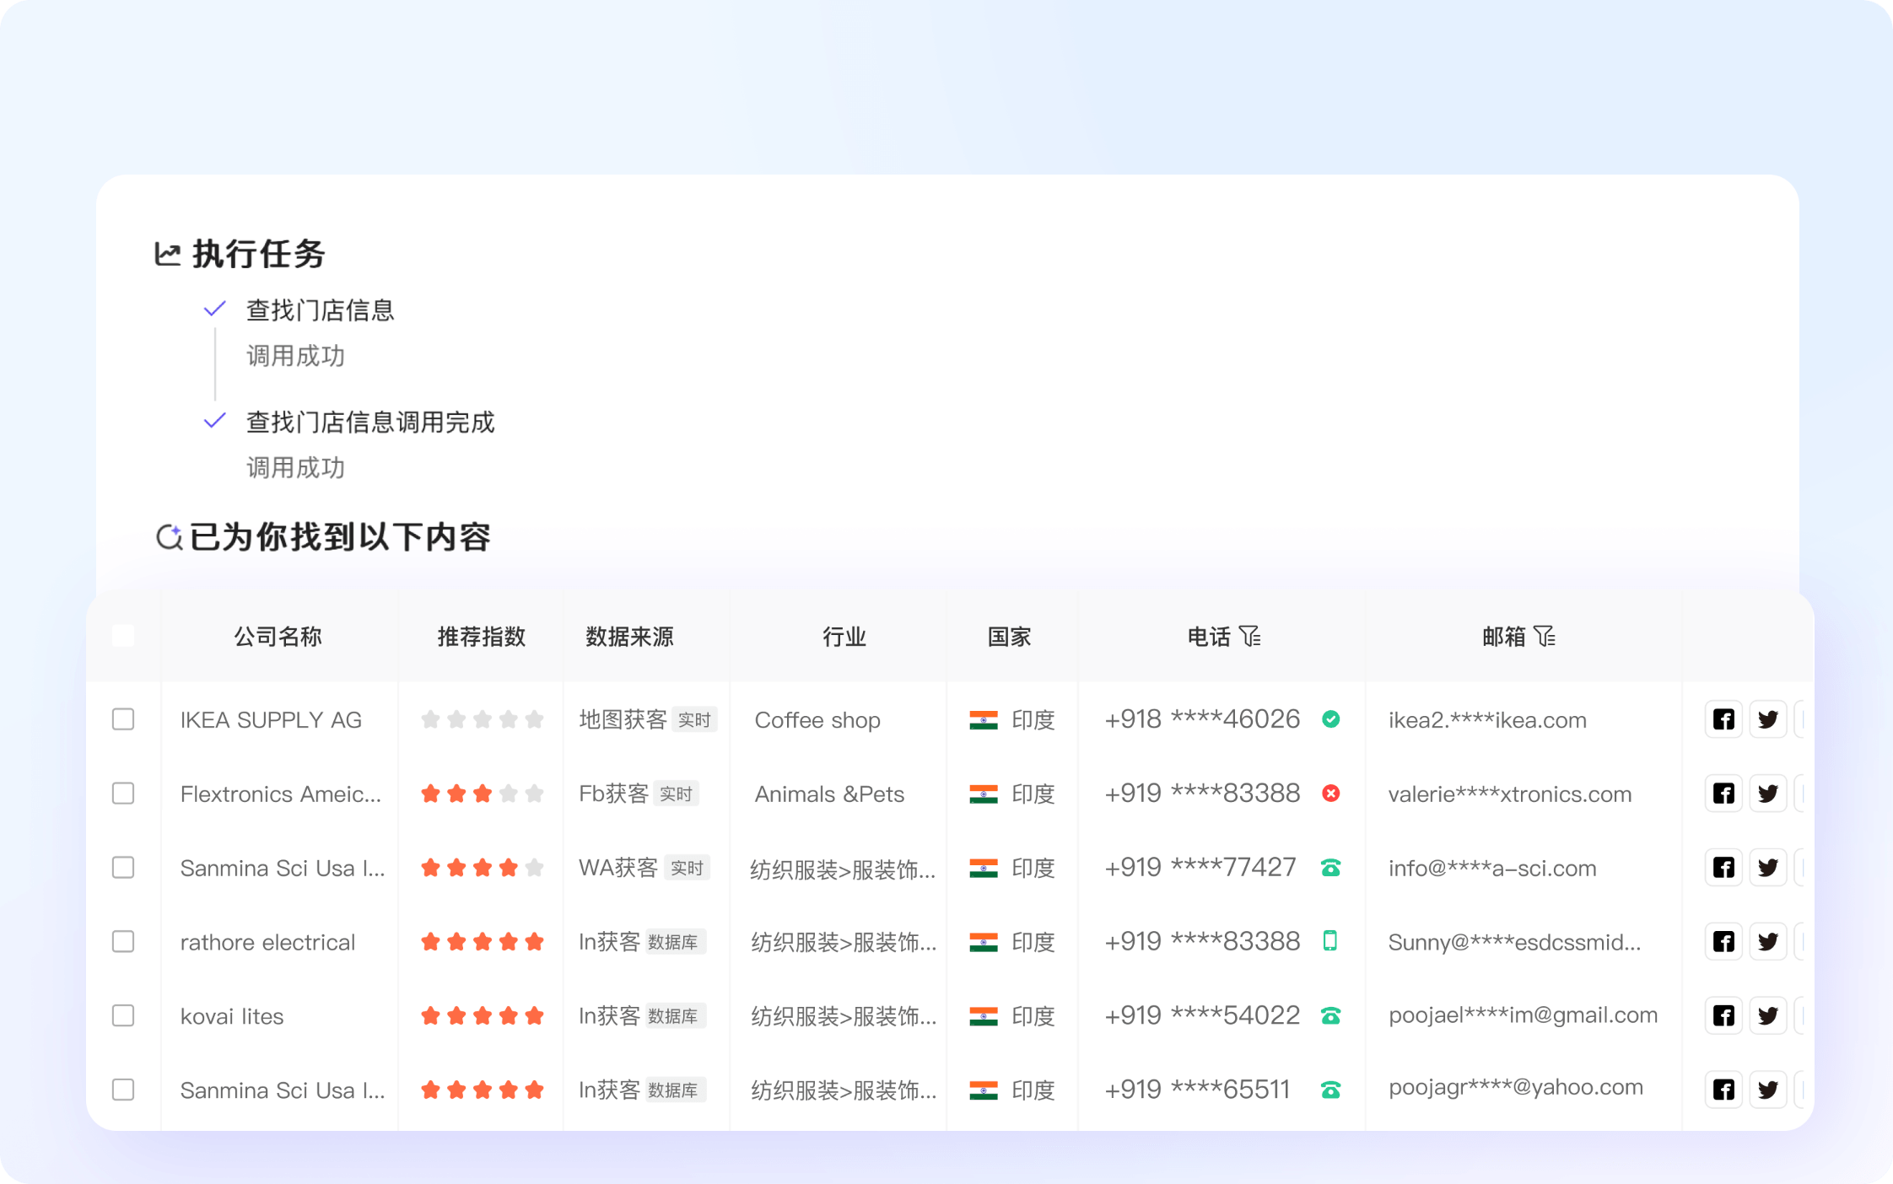Open the kovai lites company name

[232, 1016]
